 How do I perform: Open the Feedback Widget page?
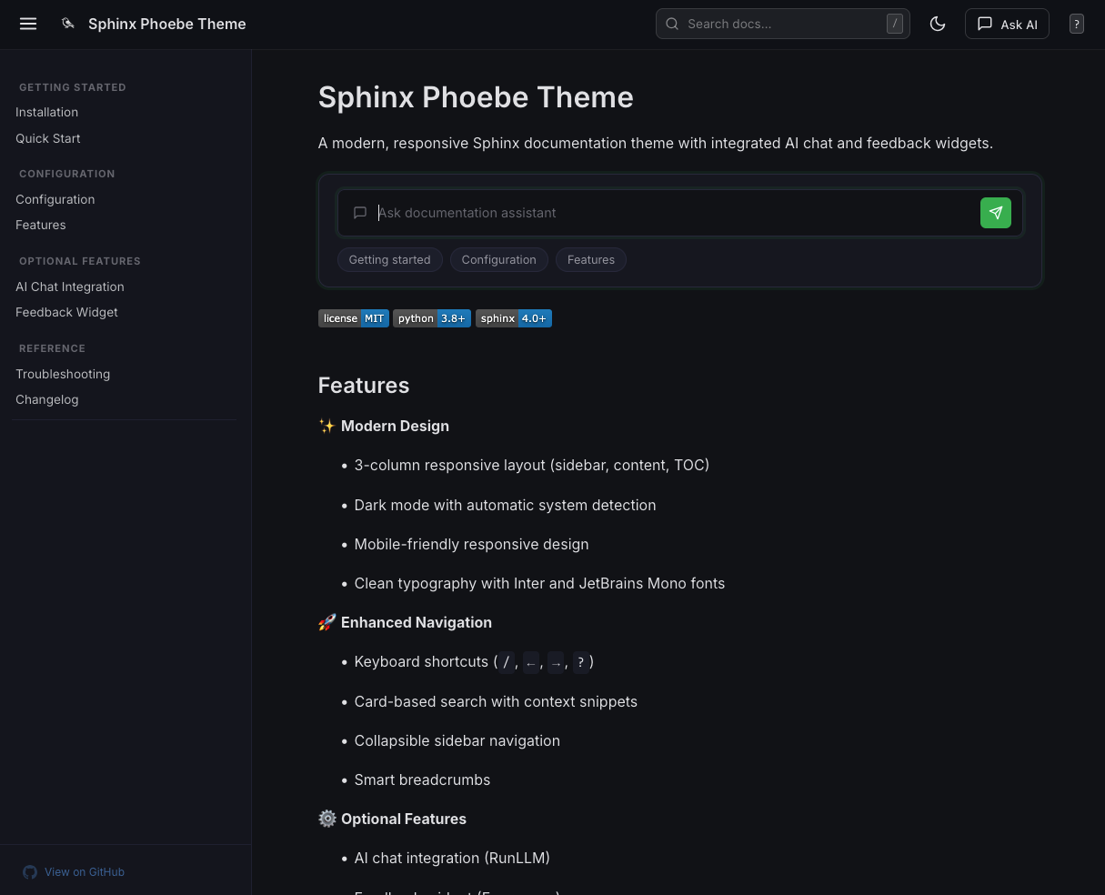point(66,312)
